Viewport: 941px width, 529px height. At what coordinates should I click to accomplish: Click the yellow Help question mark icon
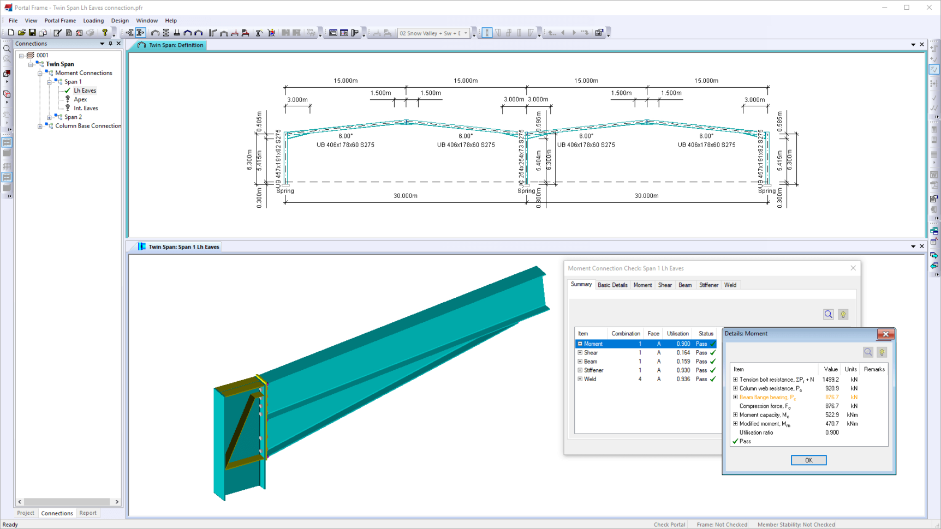click(x=104, y=33)
